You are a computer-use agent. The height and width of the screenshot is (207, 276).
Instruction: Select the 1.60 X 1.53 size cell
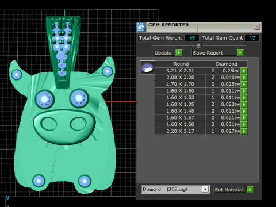click(x=180, y=98)
